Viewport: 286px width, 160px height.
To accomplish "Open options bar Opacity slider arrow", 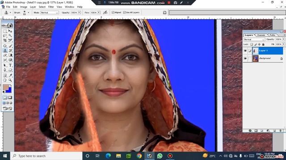I will point(80,12).
